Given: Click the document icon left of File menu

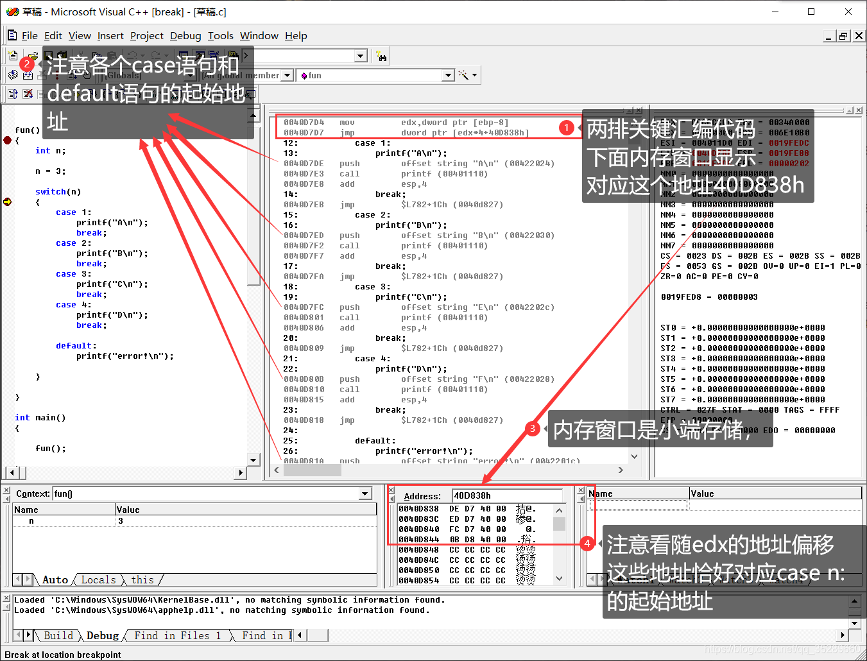Looking at the screenshot, I should click(x=12, y=35).
